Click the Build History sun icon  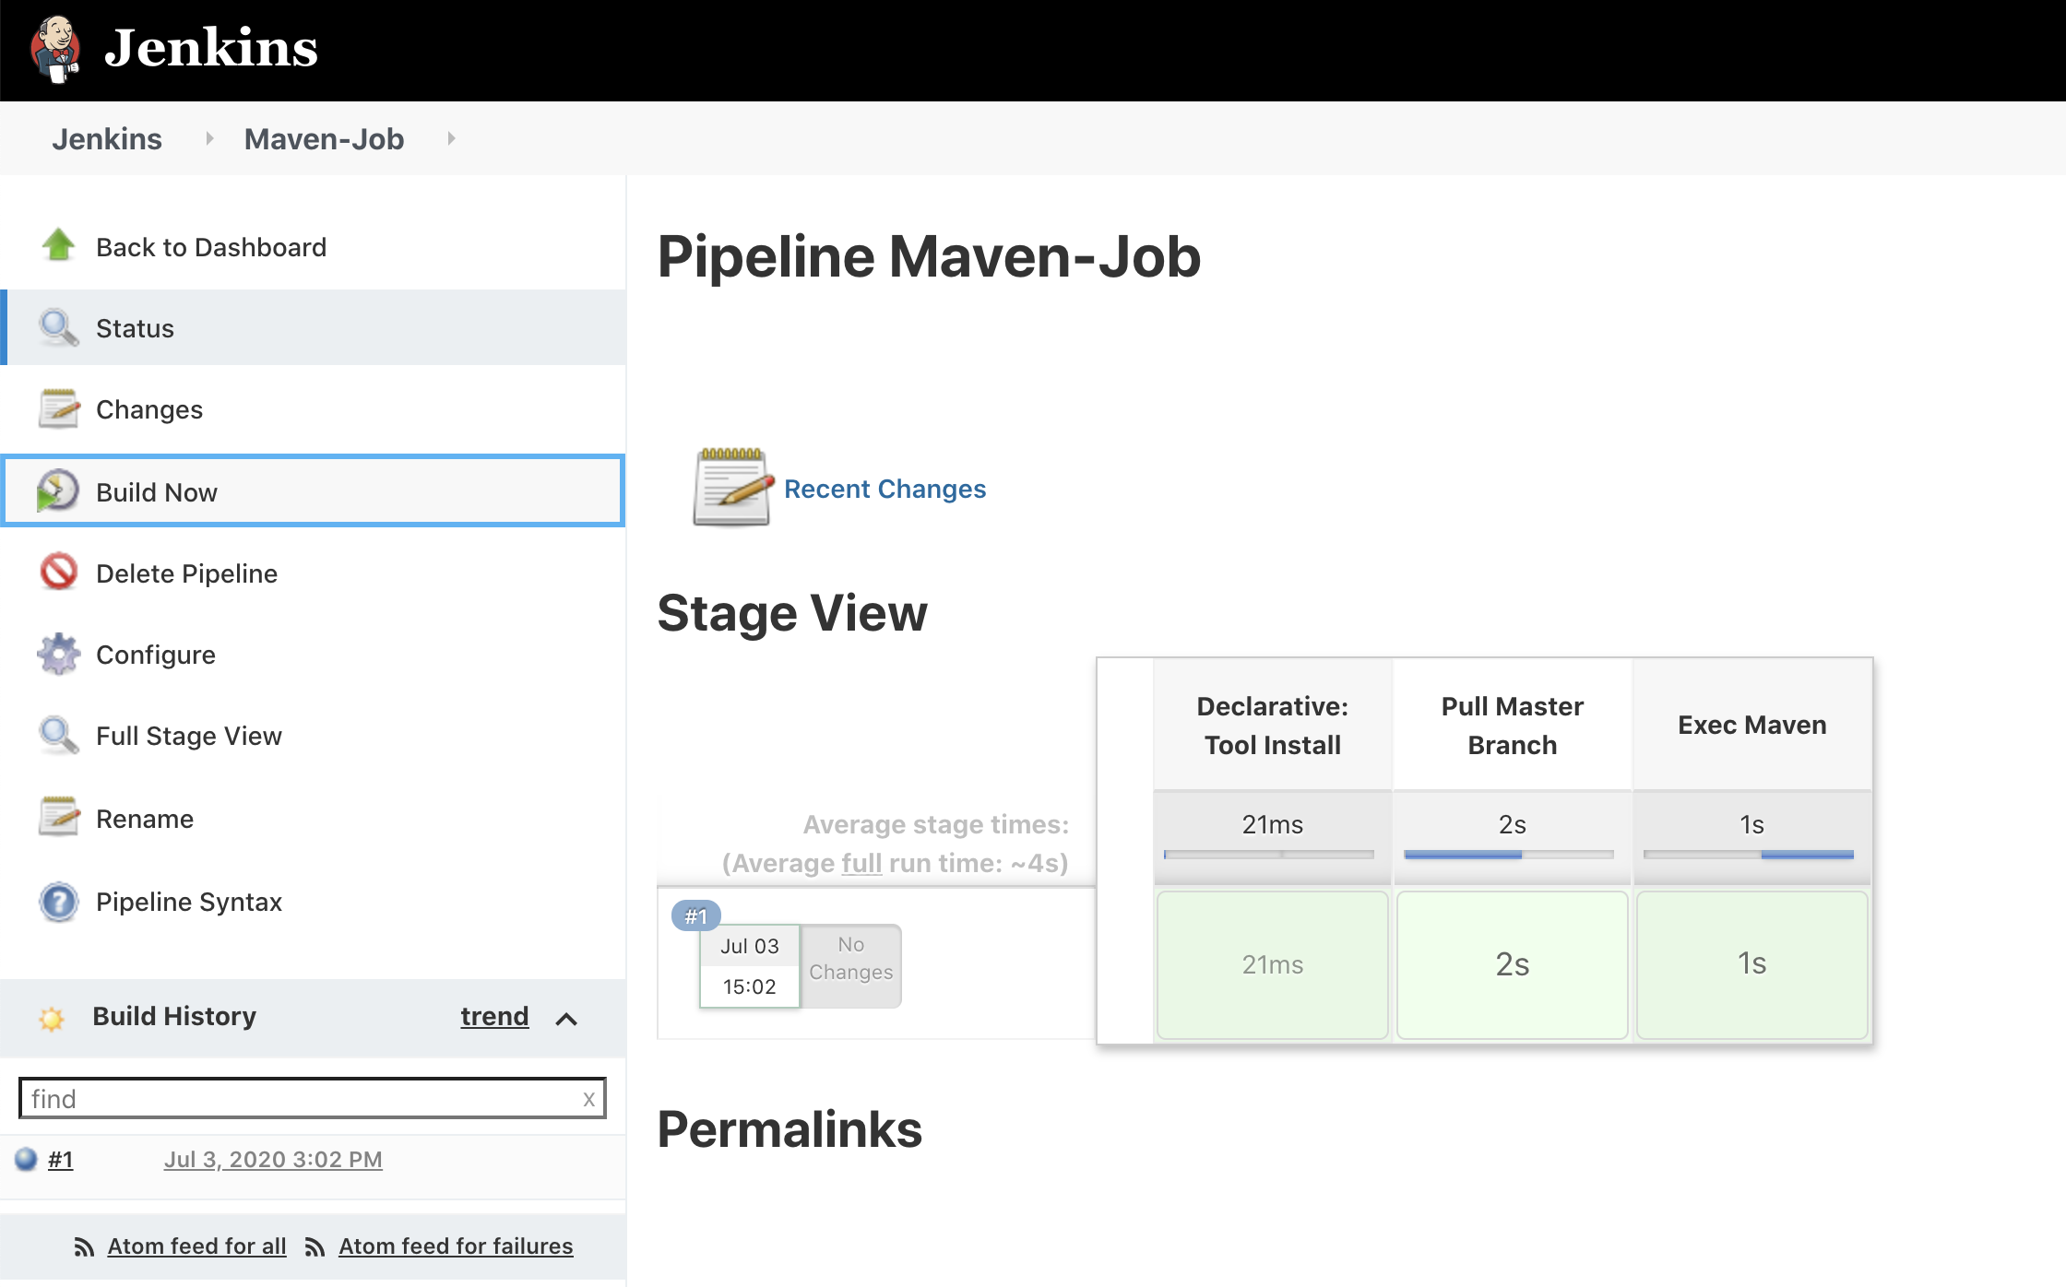(x=53, y=1016)
